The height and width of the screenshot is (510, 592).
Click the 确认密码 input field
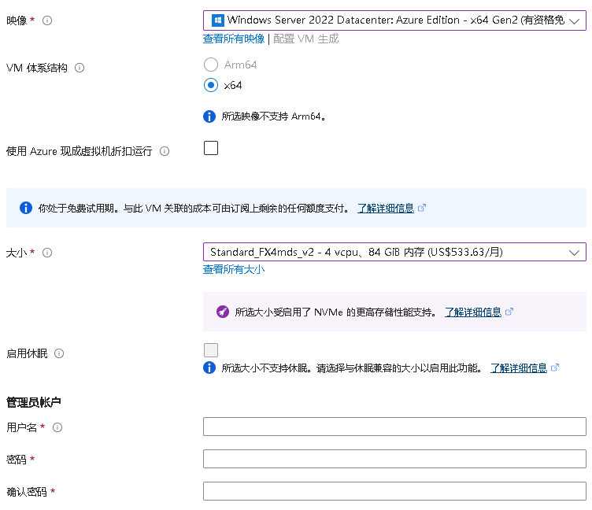(x=394, y=491)
